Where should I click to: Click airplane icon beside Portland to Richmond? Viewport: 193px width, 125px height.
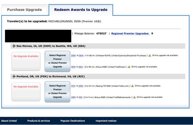[x=14, y=76]
